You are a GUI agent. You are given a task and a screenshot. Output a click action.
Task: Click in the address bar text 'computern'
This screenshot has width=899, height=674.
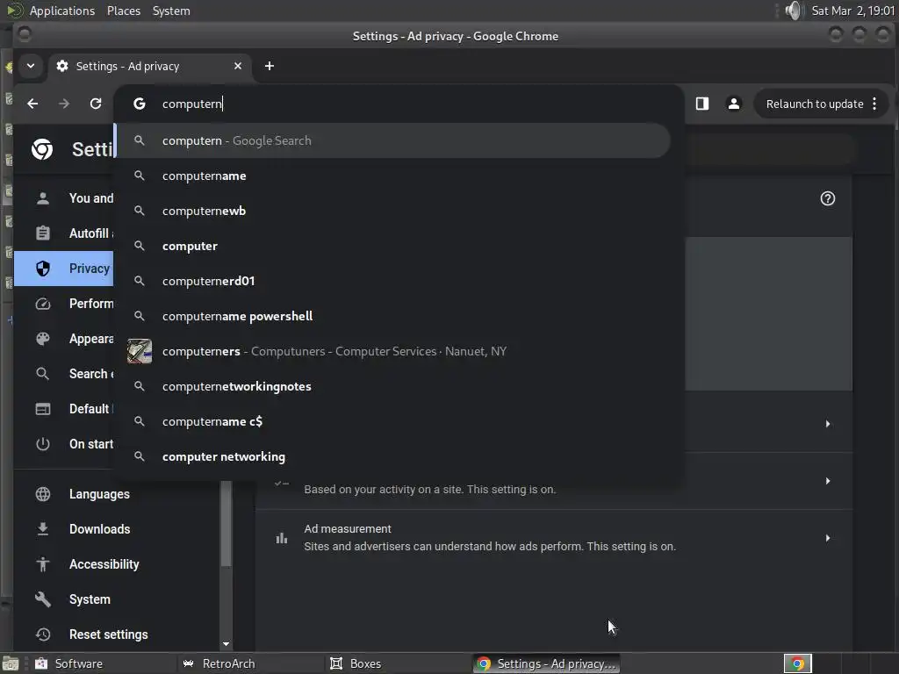(192, 104)
